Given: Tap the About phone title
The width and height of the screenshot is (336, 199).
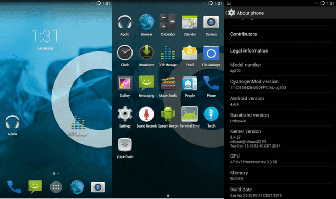Looking at the screenshot, I should 250,13.
